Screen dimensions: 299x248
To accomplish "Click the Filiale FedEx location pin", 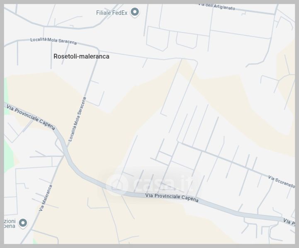I will [135, 12].
